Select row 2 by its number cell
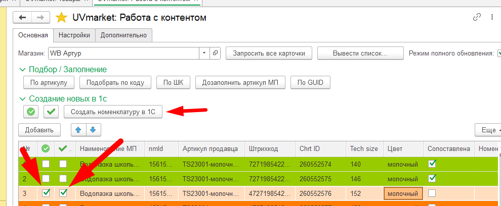This screenshot has width=501, height=206. (28, 179)
